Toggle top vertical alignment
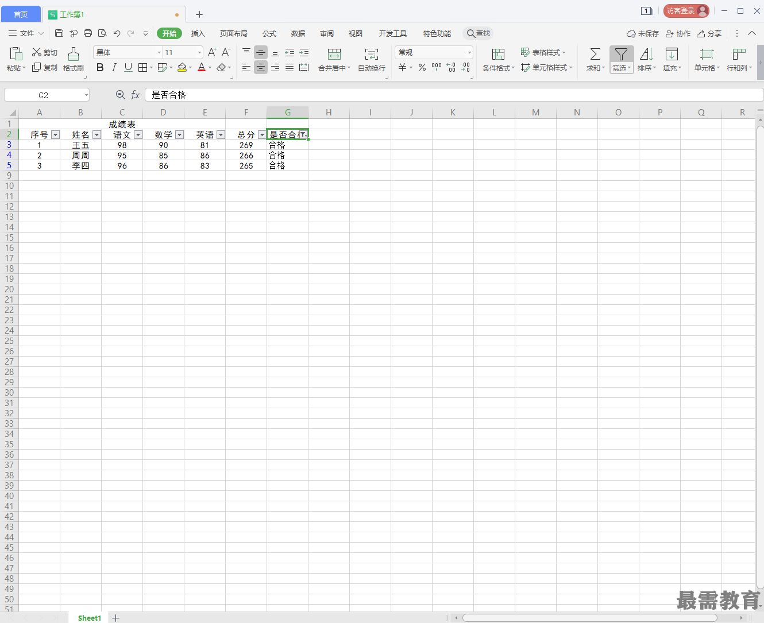Image resolution: width=764 pixels, height=623 pixels. [246, 52]
